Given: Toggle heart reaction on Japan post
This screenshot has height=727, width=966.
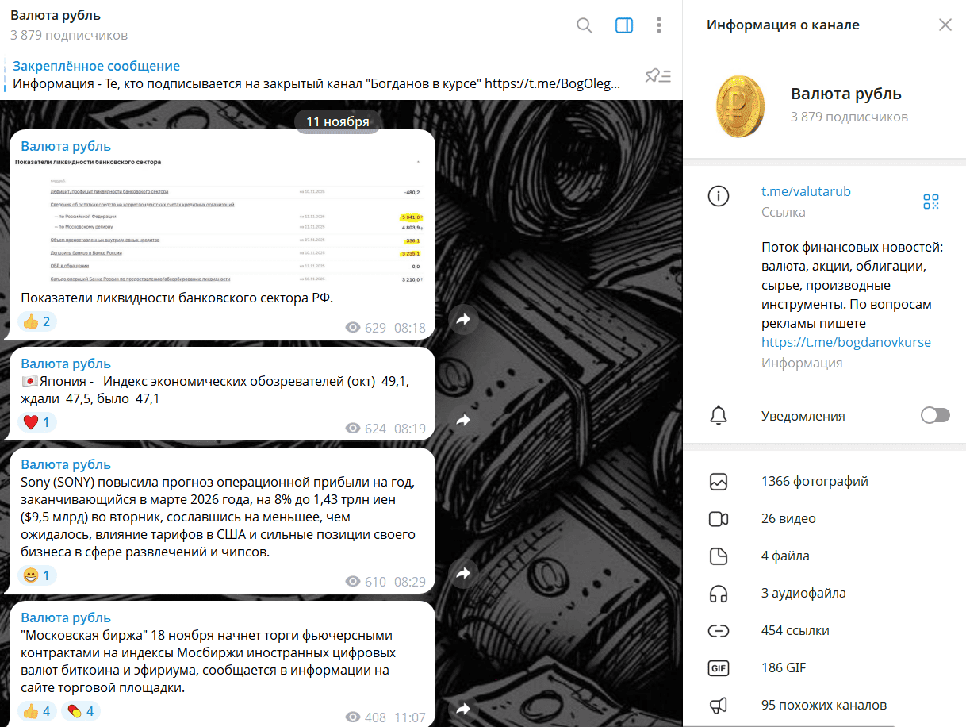Looking at the screenshot, I should coord(37,422).
